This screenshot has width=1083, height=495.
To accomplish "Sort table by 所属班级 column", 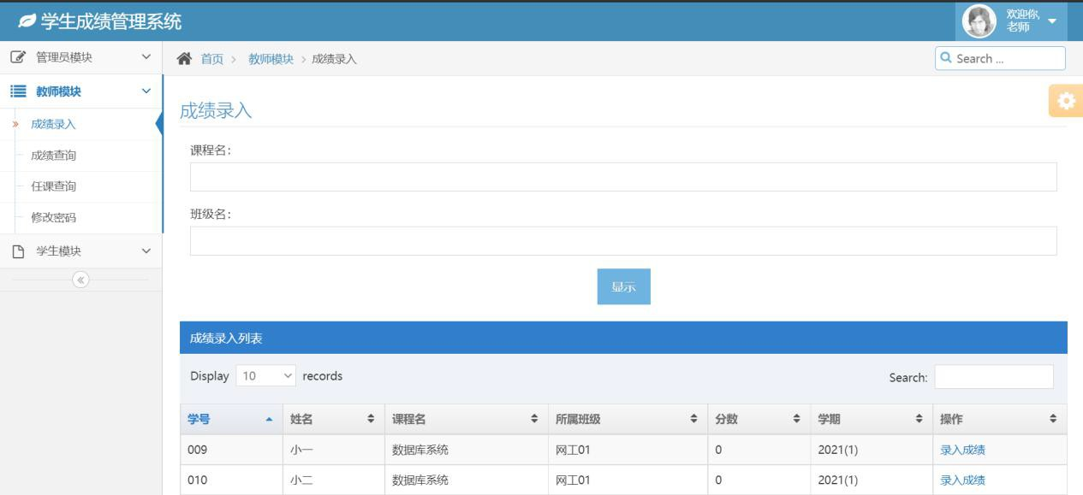I will (x=628, y=419).
